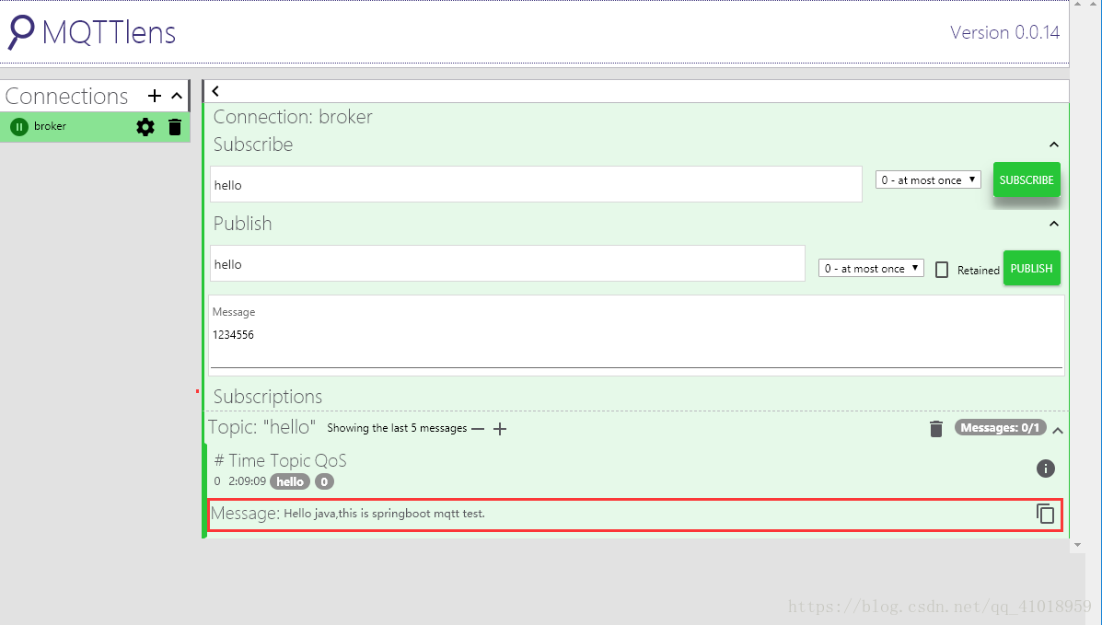Collapse the hello topic message list
The width and height of the screenshot is (1102, 625).
tap(1057, 428)
